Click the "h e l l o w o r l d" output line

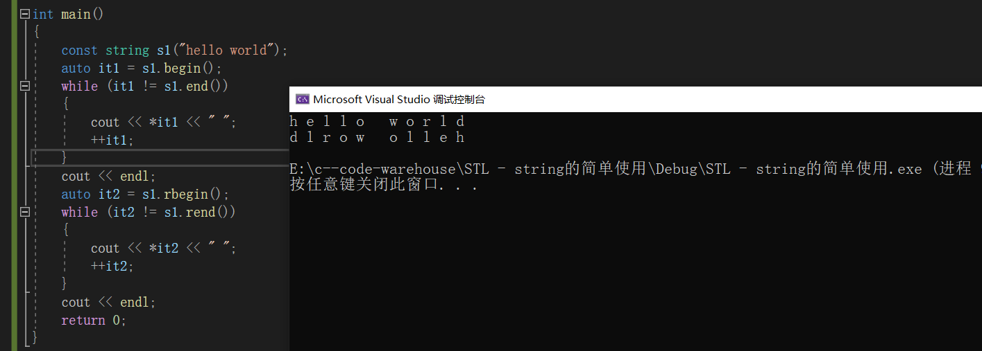point(378,122)
